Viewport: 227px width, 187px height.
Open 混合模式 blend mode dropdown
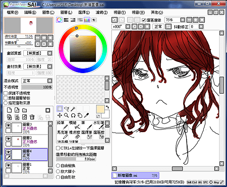[49, 81]
